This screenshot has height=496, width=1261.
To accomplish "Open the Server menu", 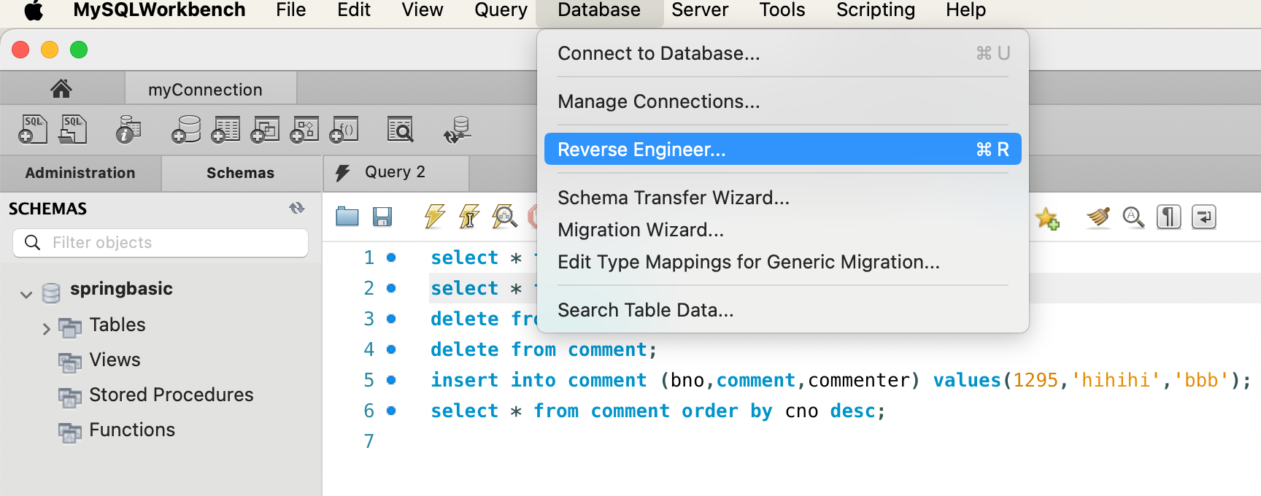I will 700,10.
